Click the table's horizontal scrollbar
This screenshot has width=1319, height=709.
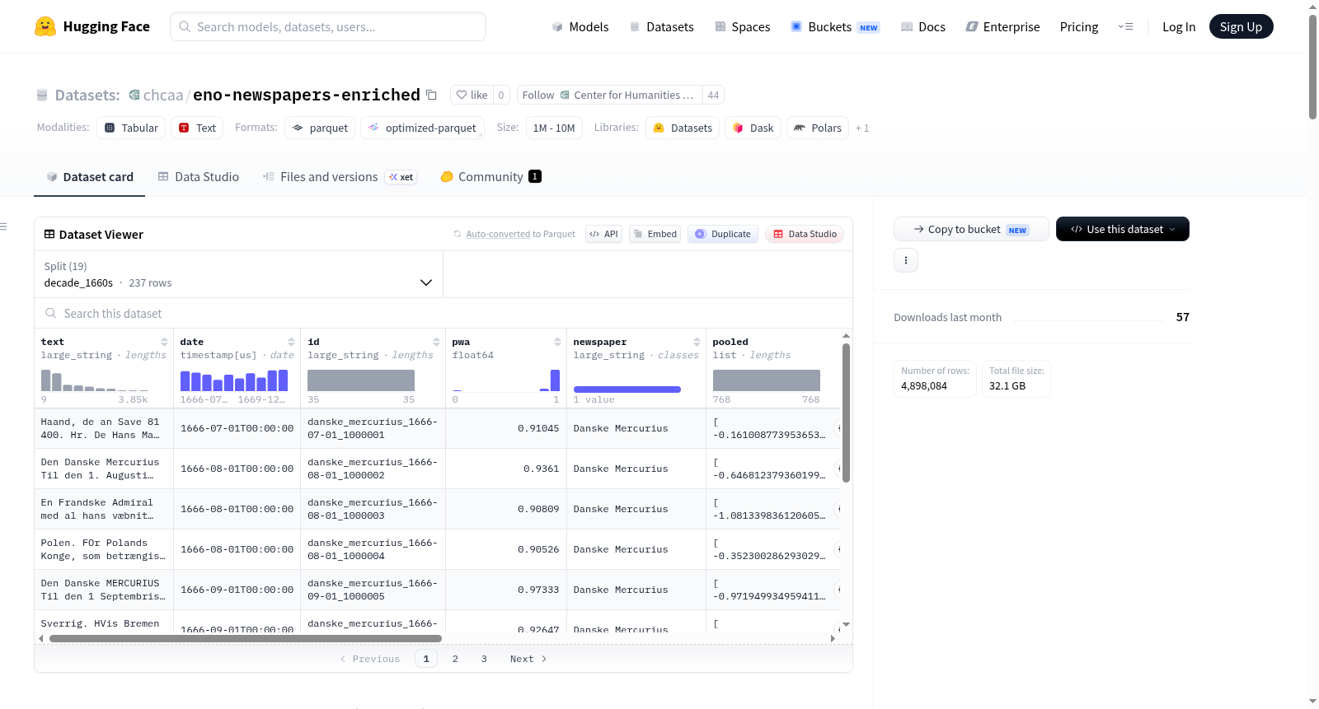click(246, 638)
